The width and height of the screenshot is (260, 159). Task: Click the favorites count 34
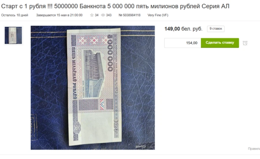coord(96,15)
